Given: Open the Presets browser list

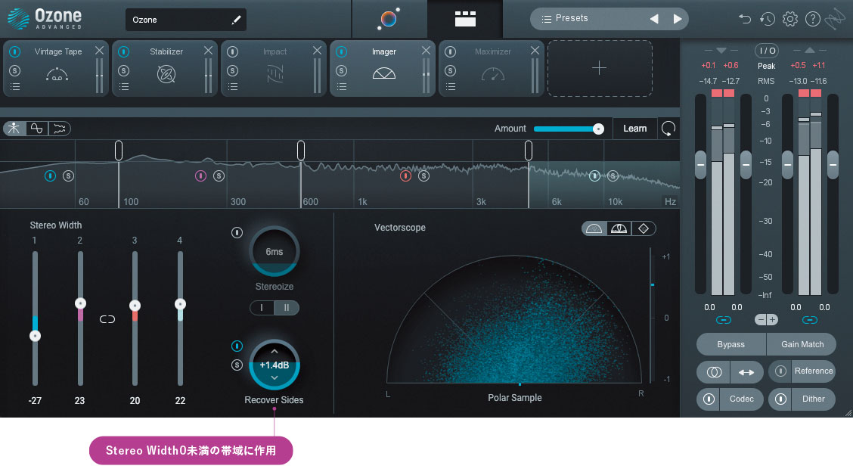Looking at the screenshot, I should click(565, 18).
